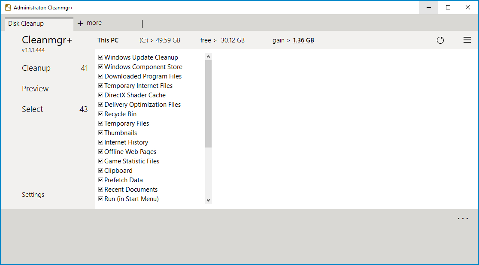Open Settings in the sidebar
Screen dimensions: 479x265
pos(33,195)
